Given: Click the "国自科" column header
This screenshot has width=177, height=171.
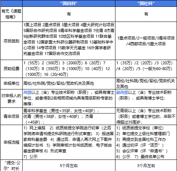Looking at the screenshot, I should click(x=69, y=3).
